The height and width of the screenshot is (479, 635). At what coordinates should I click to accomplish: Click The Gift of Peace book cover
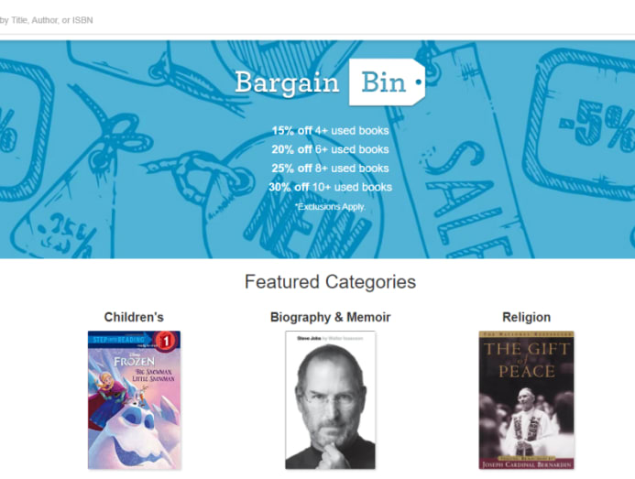(527, 400)
